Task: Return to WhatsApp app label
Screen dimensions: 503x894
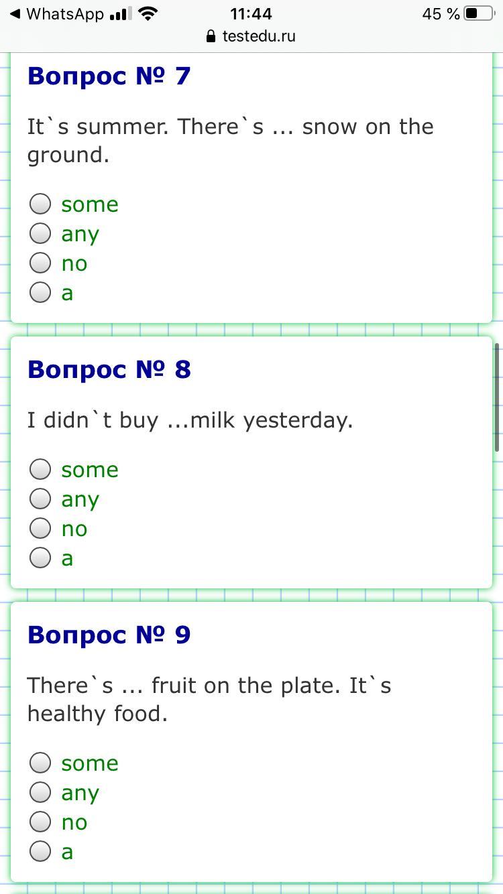Action: coord(65,13)
